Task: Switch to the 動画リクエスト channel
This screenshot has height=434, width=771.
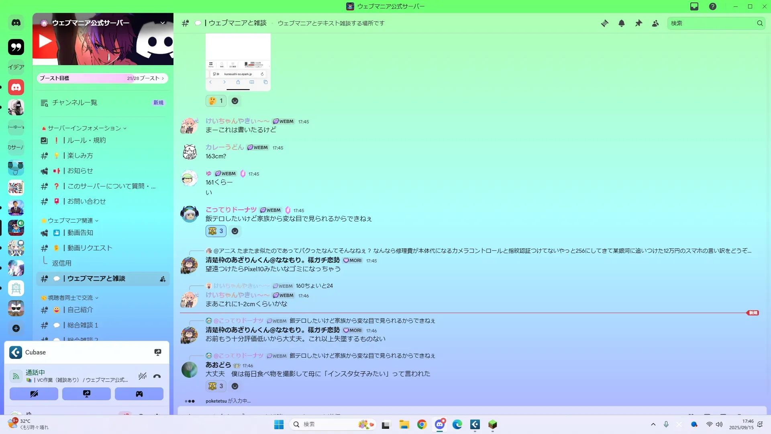Action: pyautogui.click(x=90, y=248)
